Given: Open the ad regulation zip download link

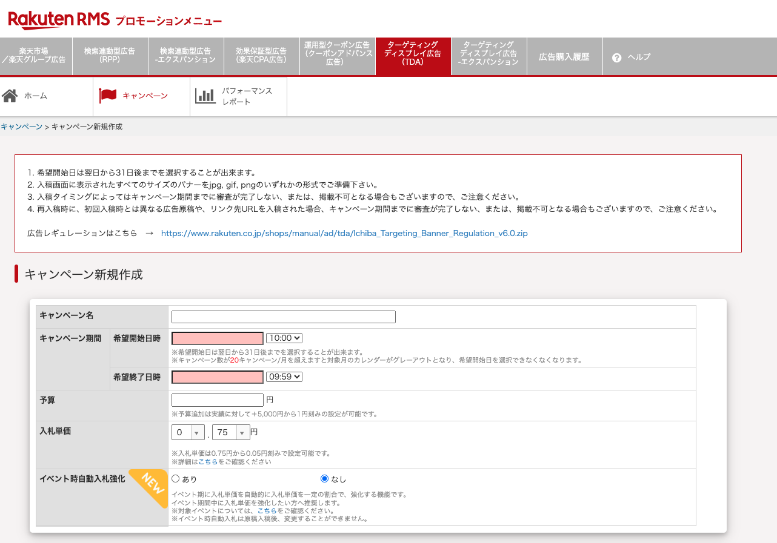Looking at the screenshot, I should pyautogui.click(x=344, y=233).
